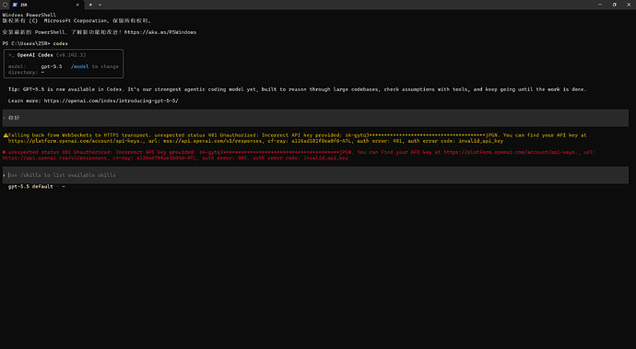Open the introducing-gpt-5-5 Learn more link
Image resolution: width=636 pixels, height=349 pixels.
click(112, 100)
